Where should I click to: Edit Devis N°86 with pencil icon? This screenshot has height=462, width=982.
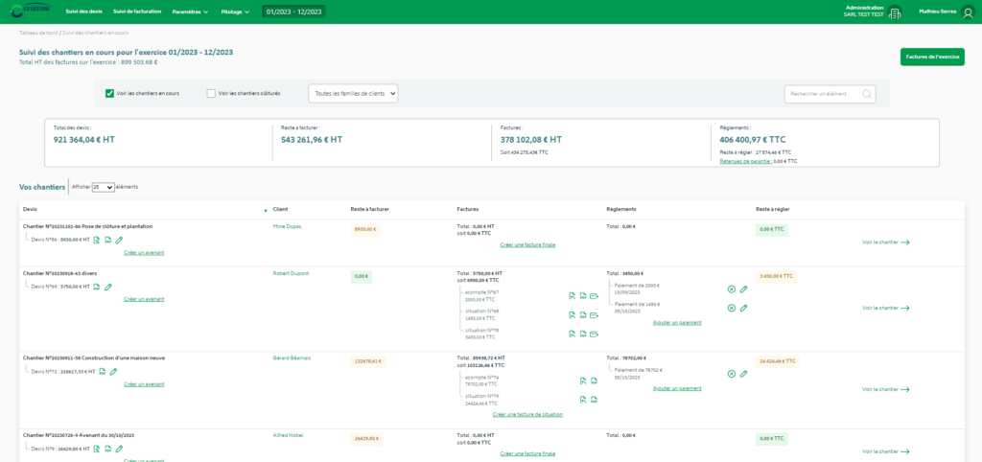click(x=119, y=240)
